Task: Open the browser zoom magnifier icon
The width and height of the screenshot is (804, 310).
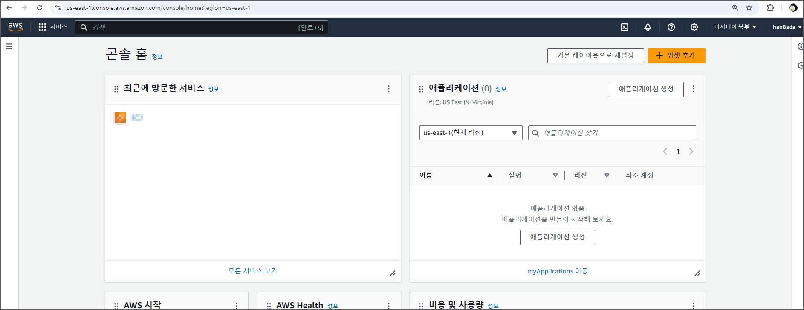Action: tap(735, 8)
